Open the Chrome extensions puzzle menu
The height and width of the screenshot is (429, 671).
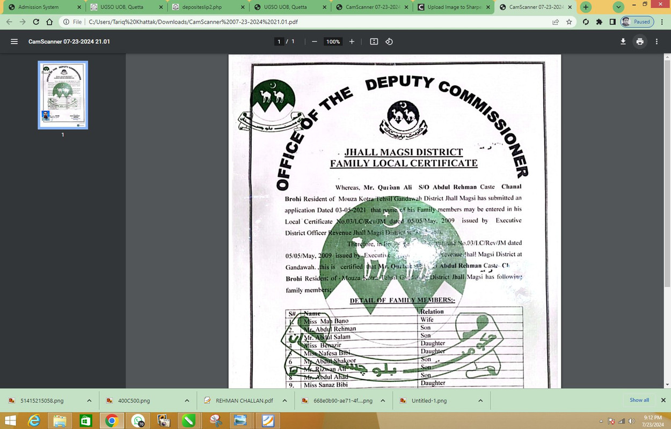pyautogui.click(x=599, y=22)
